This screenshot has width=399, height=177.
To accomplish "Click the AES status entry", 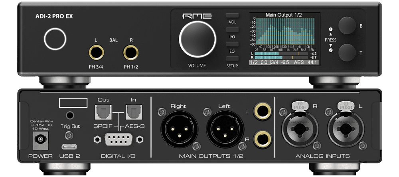I will [x=299, y=62].
